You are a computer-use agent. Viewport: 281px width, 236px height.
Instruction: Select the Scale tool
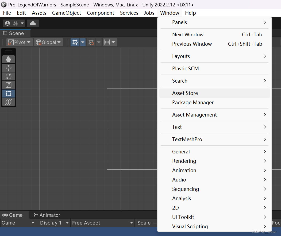pyautogui.click(x=9, y=85)
